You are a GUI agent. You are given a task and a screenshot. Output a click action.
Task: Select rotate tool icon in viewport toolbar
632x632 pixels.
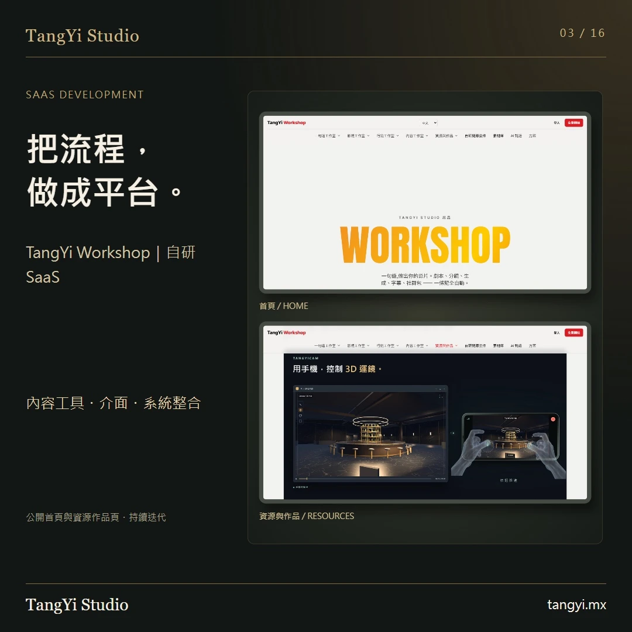tap(300, 415)
